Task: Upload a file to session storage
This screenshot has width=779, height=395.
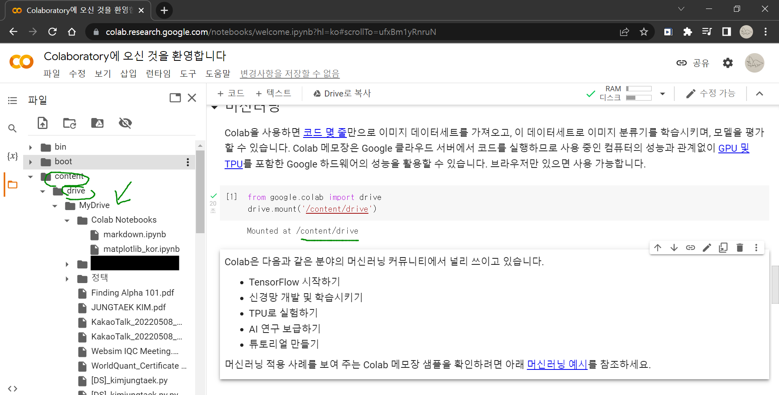Action: [x=43, y=123]
